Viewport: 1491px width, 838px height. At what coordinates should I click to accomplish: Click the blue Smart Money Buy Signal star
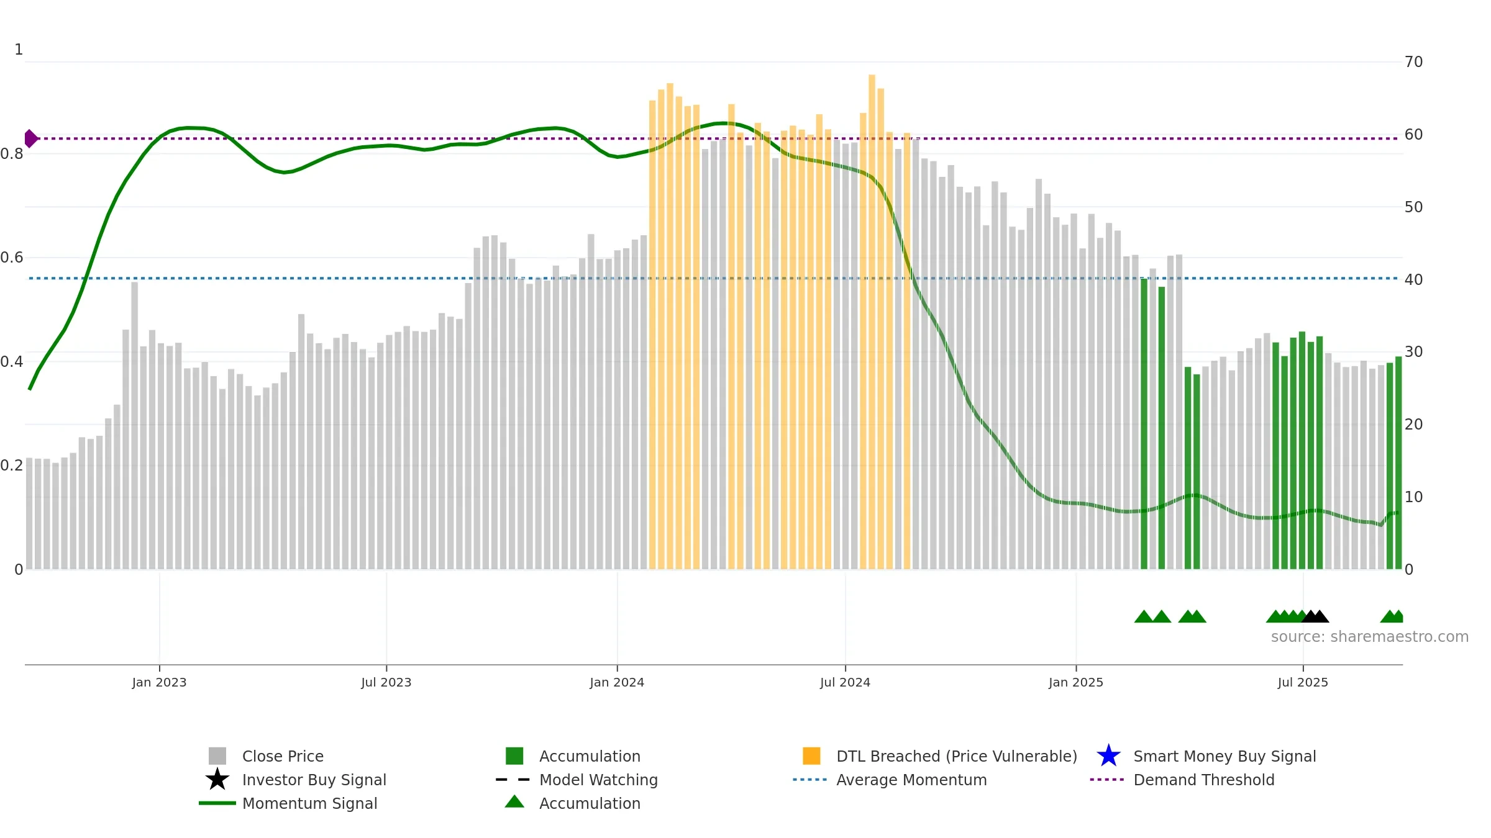coord(1108,756)
